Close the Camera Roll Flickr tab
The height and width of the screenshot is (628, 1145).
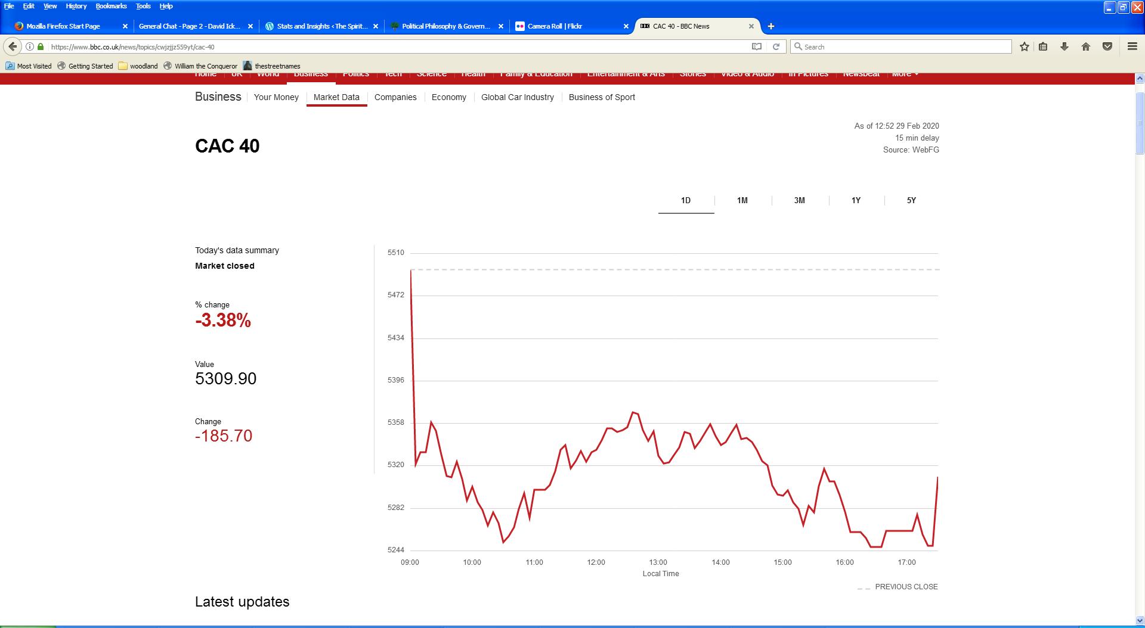pos(626,26)
